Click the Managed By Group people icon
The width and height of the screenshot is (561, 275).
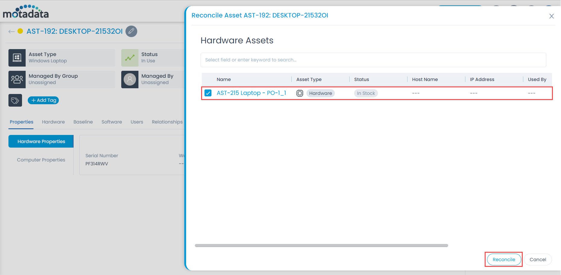pos(17,79)
